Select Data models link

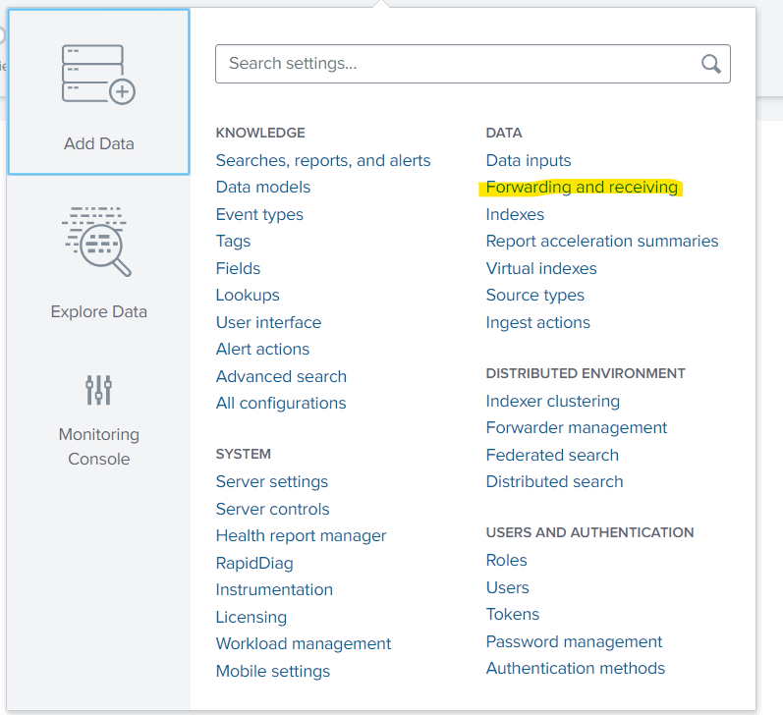263,188
